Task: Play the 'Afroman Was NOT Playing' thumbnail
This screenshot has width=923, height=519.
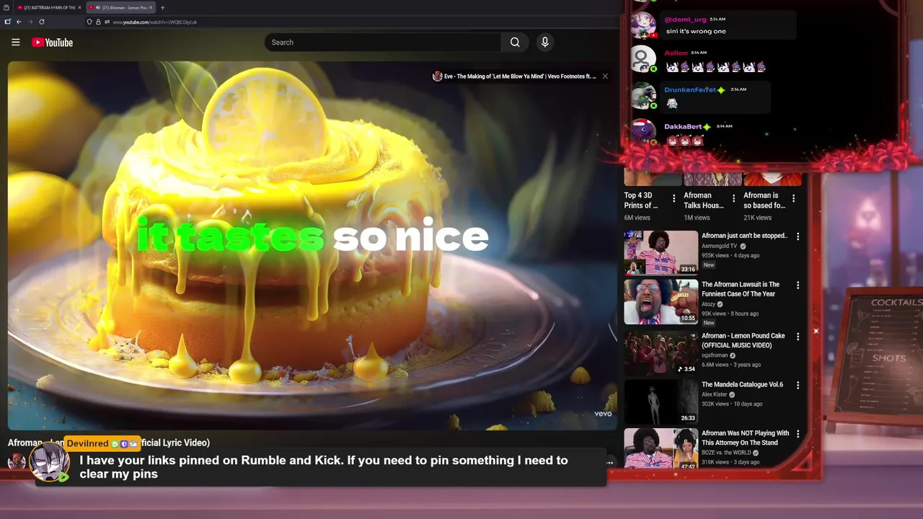Action: [661, 448]
